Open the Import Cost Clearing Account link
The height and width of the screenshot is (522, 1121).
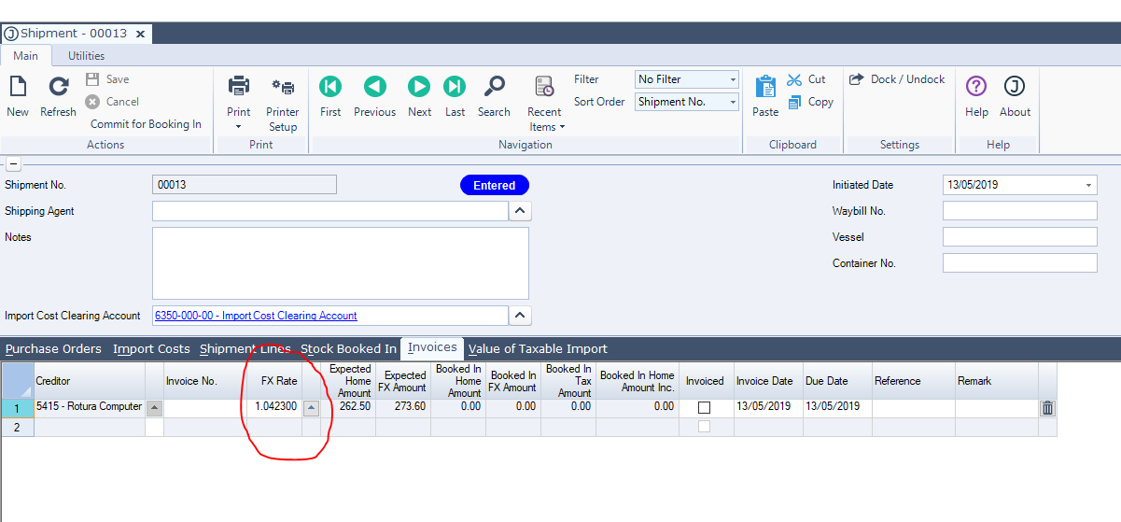255,316
